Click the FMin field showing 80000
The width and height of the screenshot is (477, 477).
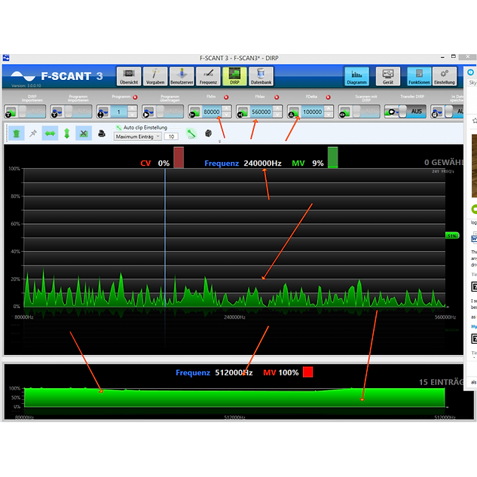pos(212,112)
